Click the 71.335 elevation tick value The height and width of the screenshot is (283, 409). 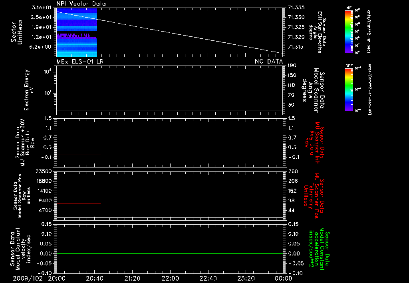296,8
